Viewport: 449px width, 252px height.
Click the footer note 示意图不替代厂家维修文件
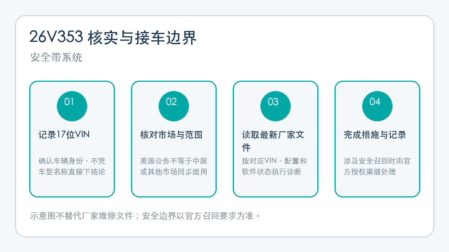click(x=82, y=216)
